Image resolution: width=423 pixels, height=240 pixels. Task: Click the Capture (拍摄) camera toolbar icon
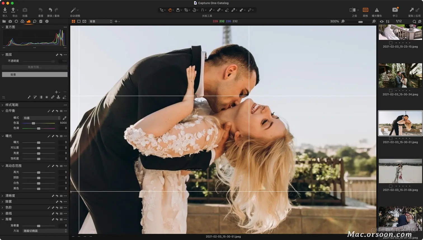coord(25,10)
